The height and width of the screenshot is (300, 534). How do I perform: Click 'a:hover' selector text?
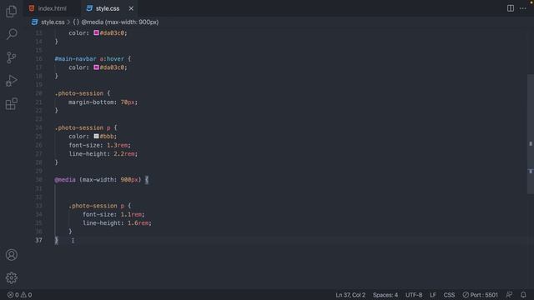(112, 59)
